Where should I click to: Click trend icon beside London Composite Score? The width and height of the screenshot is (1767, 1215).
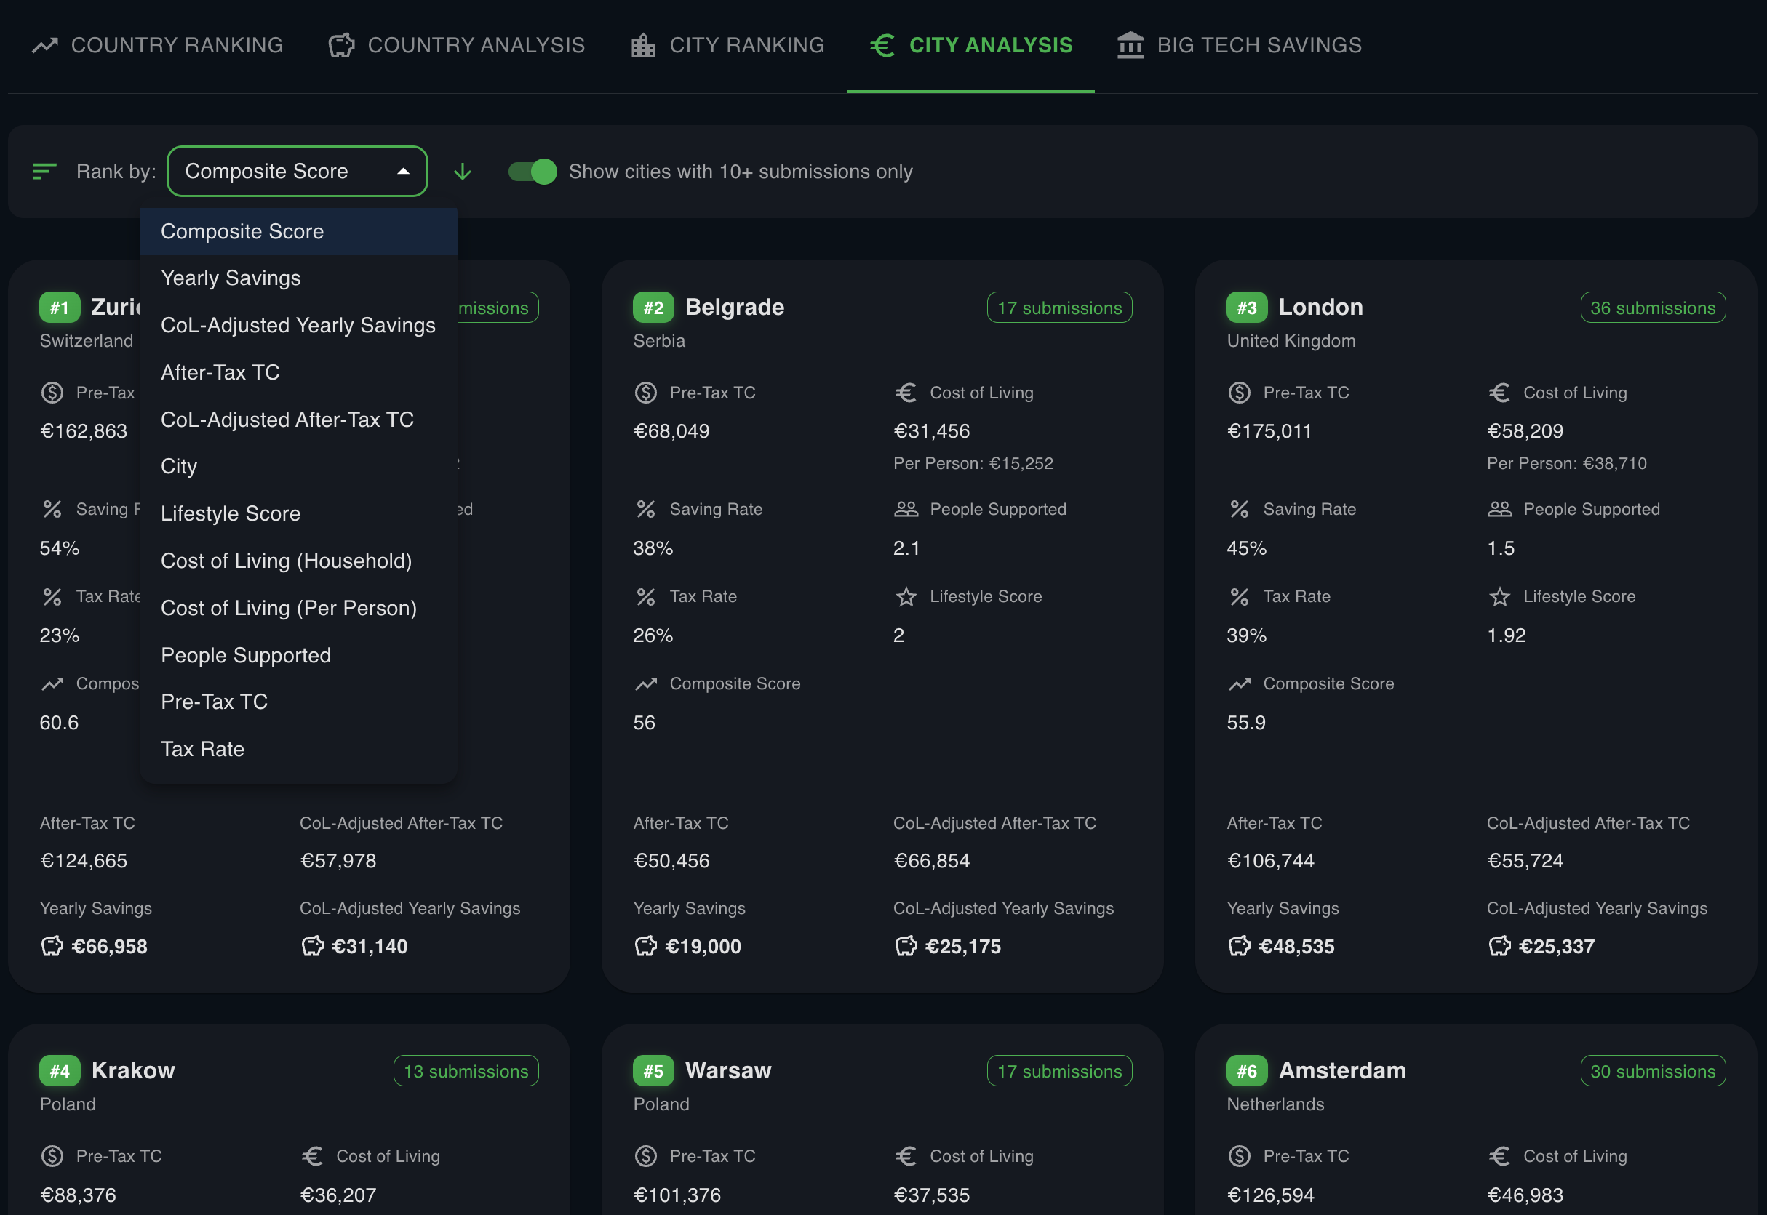(1239, 683)
